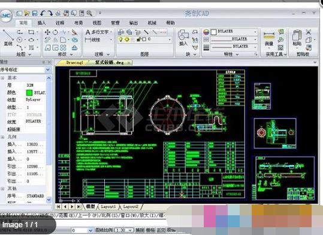Click the 多行文字 multiline text tool

(97, 32)
